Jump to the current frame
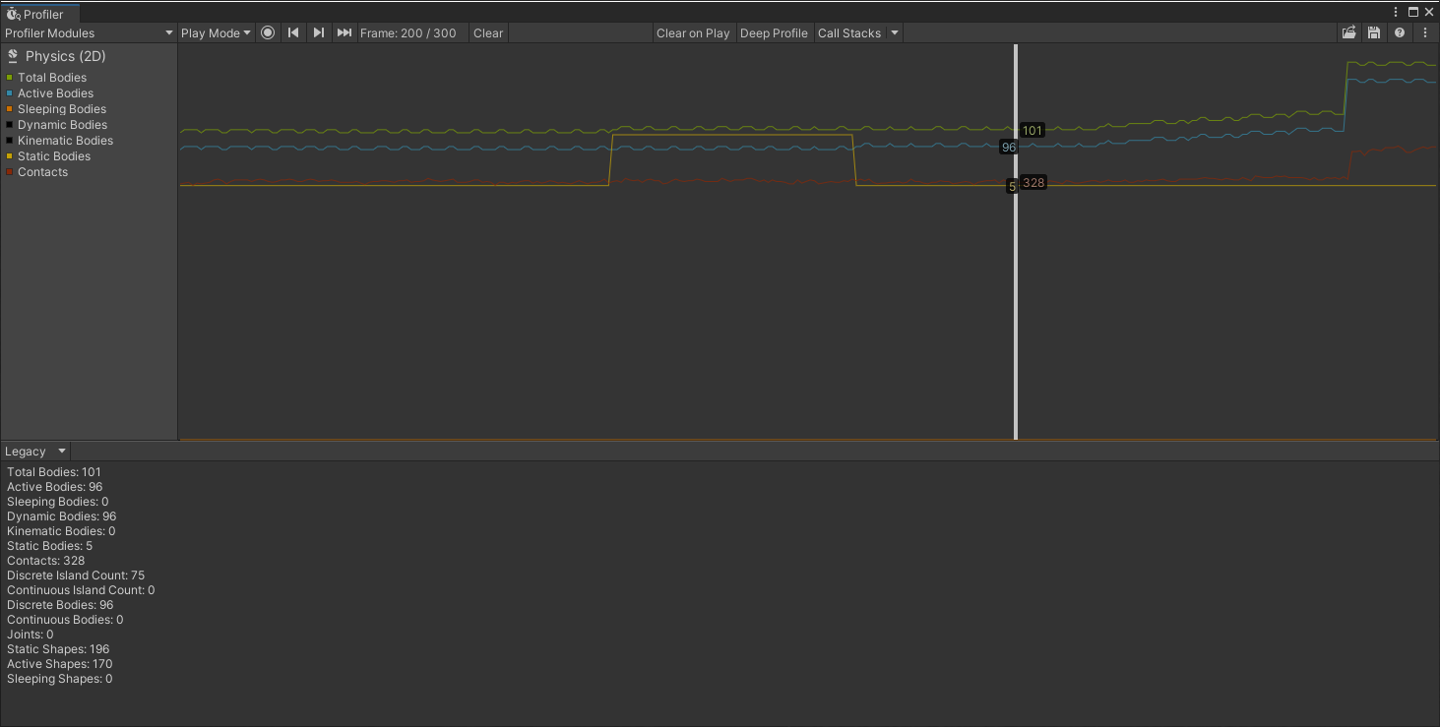Viewport: 1440px width, 727px height. point(344,32)
